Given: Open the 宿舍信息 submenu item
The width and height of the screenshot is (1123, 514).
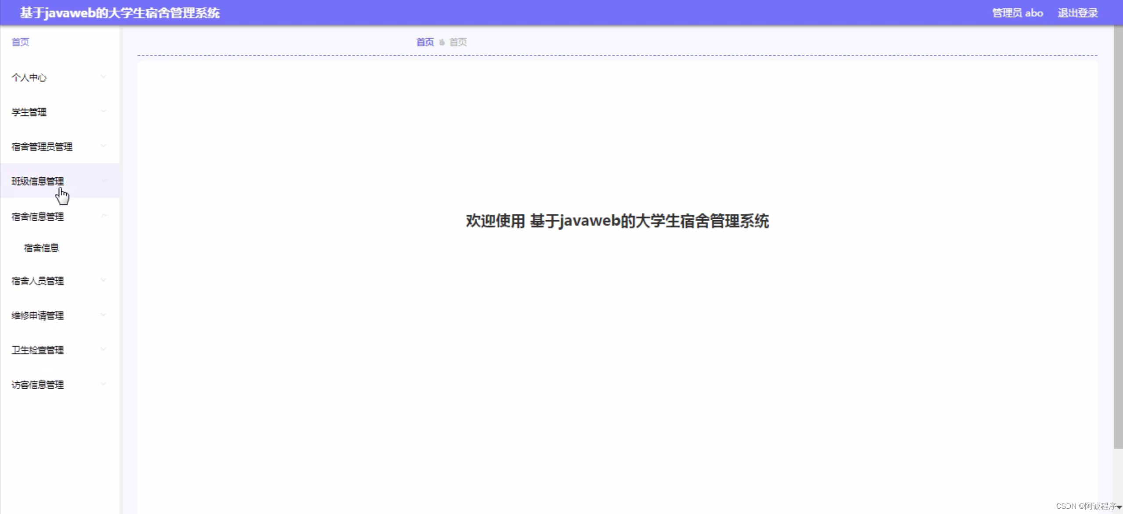Looking at the screenshot, I should (x=41, y=248).
